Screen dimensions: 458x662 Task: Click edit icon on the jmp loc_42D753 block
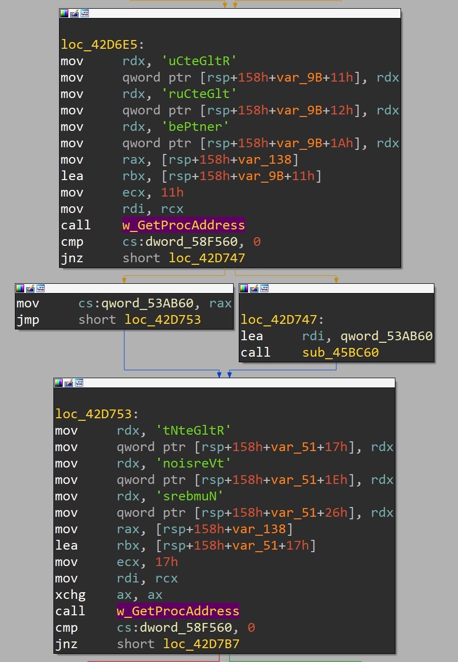coord(30,288)
